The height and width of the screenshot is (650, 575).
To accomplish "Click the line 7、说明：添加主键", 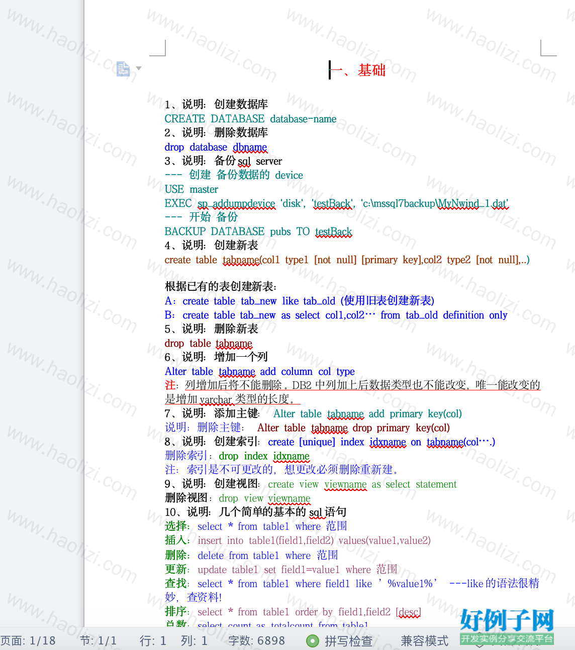I will tap(212, 414).
